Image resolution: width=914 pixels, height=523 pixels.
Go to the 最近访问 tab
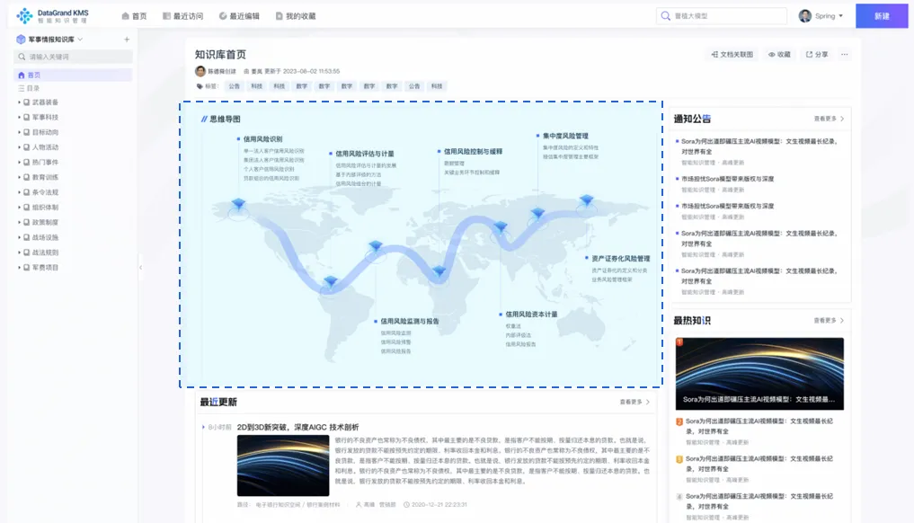(183, 16)
